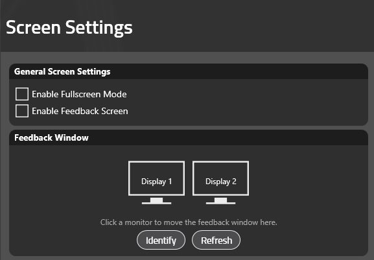Select the Display 2 monitor icon

click(x=220, y=182)
